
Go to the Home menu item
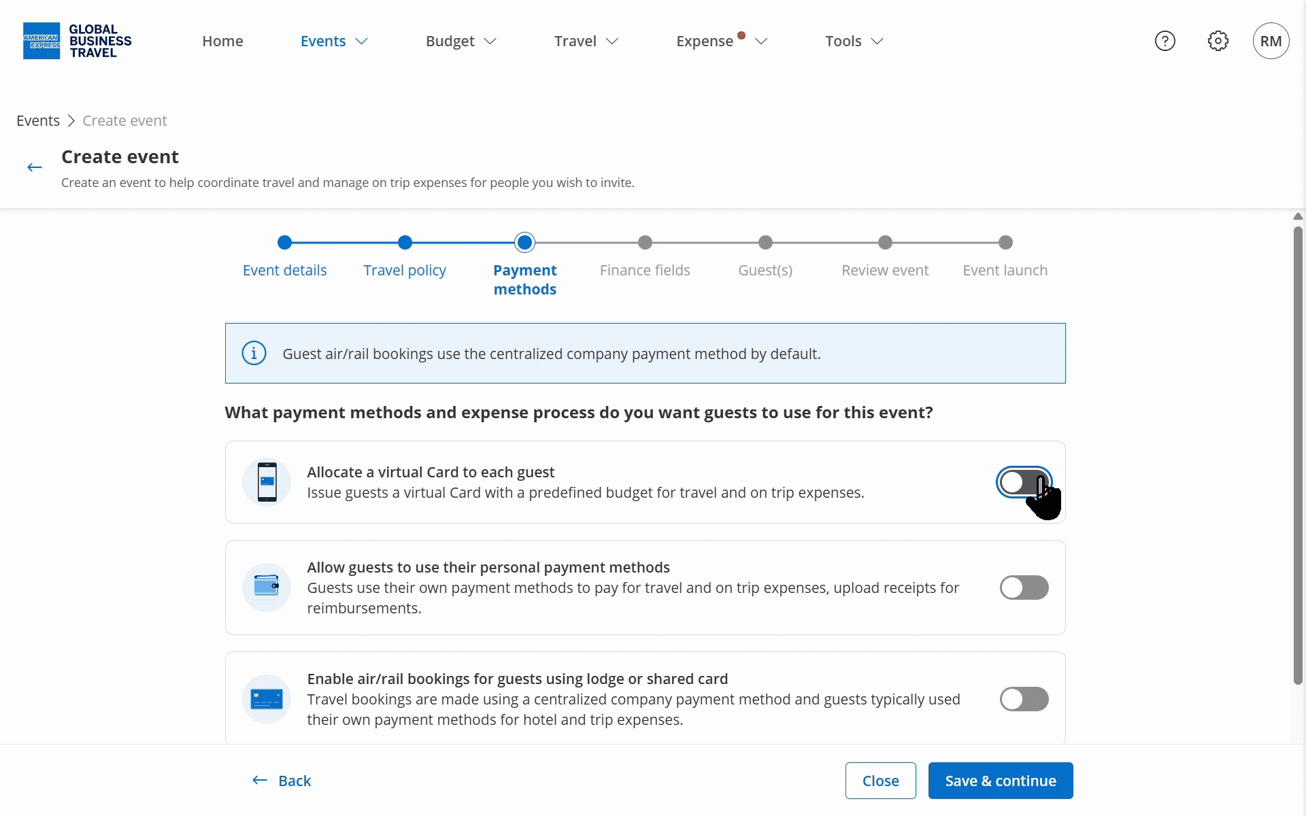pos(222,41)
